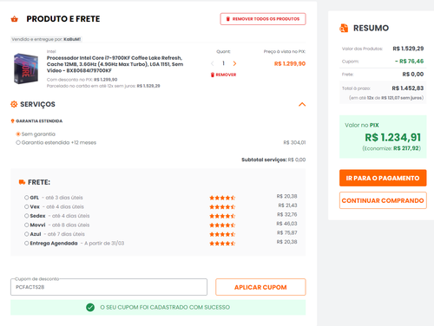
Task: Select the Sem garantia radio option
Action: click(x=18, y=134)
